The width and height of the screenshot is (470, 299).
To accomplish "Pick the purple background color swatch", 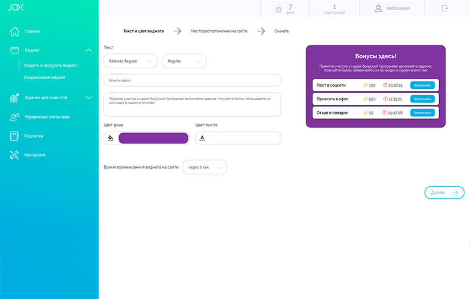I will point(153,138).
